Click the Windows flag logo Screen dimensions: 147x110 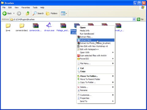pos(143,8)
